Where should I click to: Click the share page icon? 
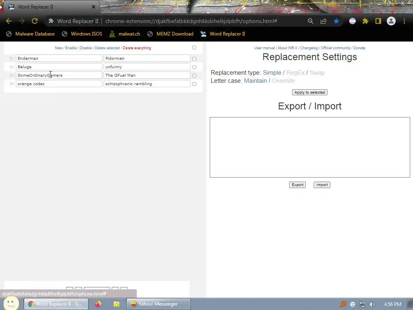[323, 21]
